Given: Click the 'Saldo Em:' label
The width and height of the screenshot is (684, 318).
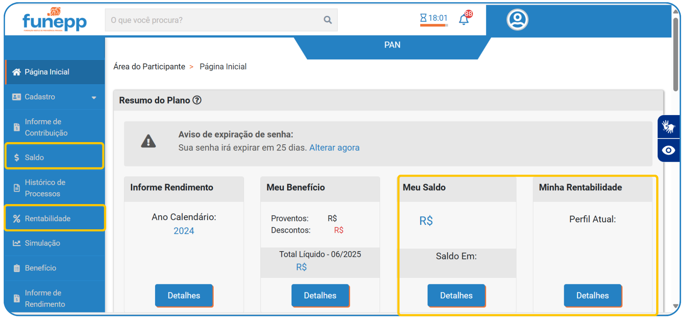Looking at the screenshot, I should pyautogui.click(x=456, y=256).
